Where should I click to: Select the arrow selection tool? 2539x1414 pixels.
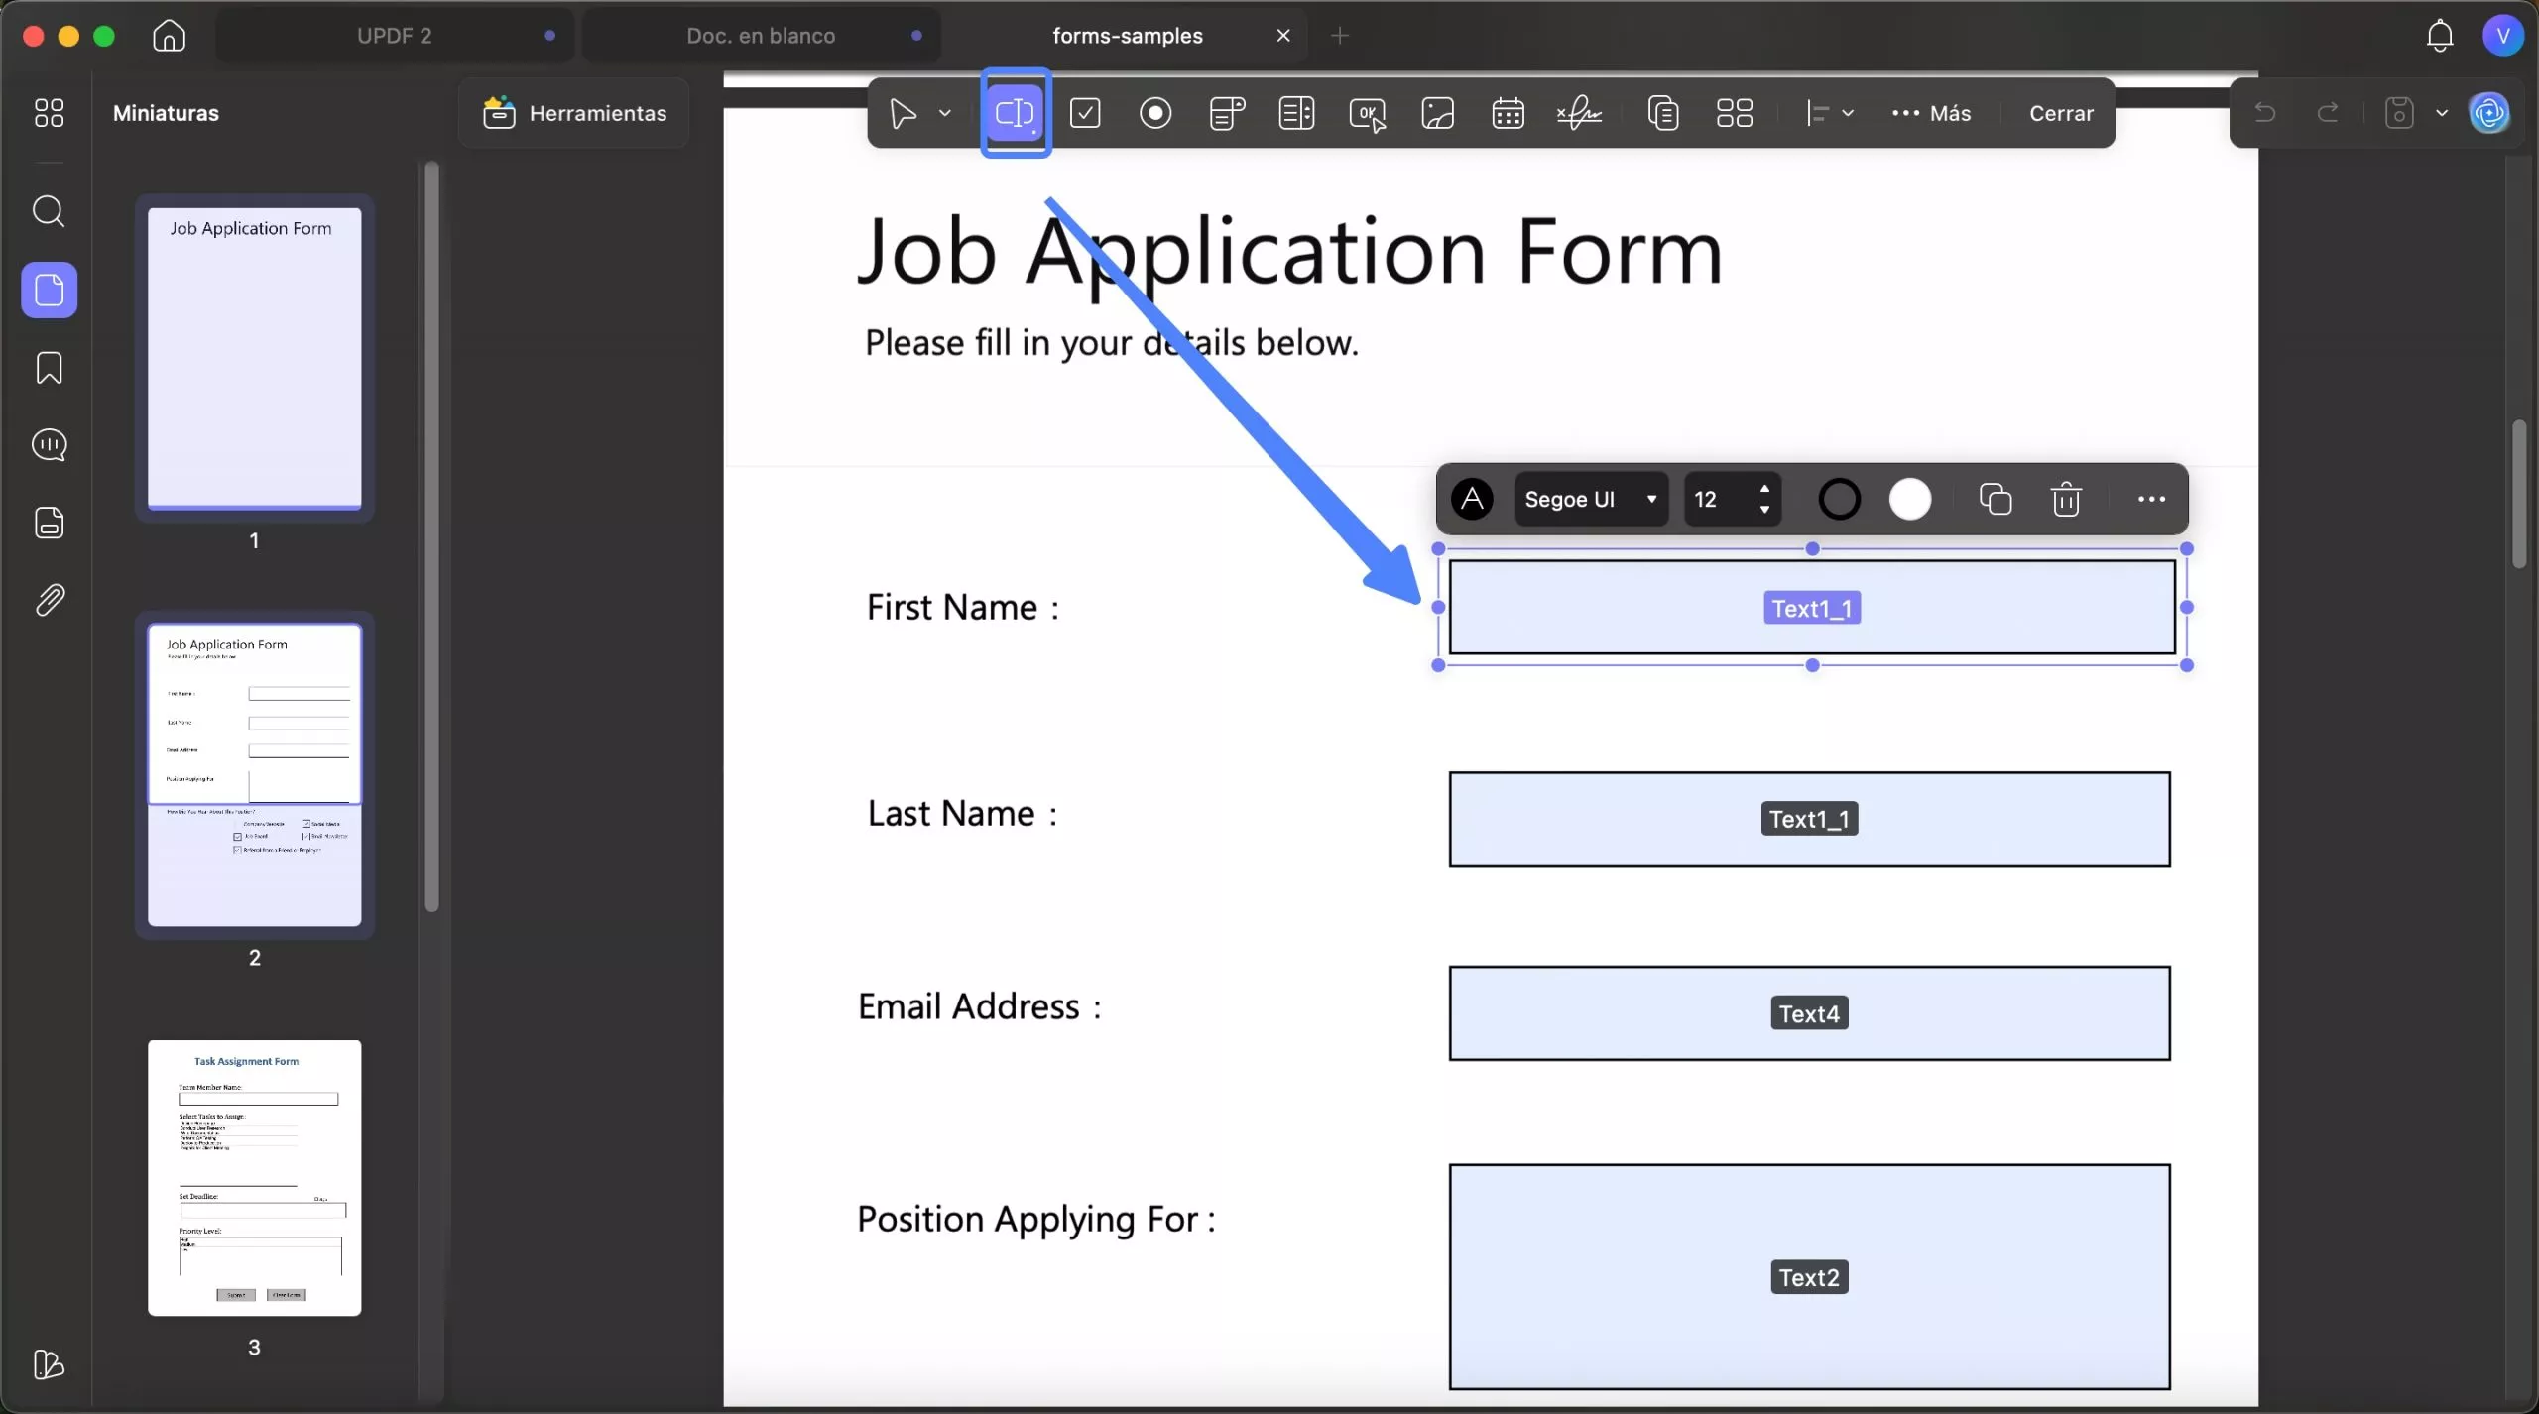(x=903, y=113)
